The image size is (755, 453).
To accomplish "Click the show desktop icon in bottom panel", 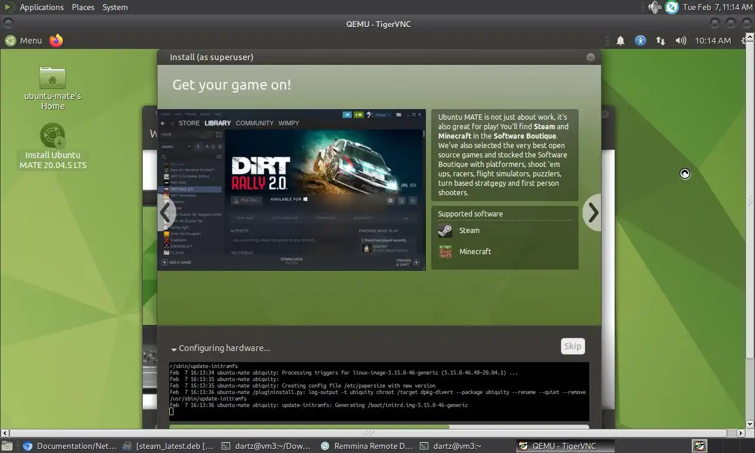I will click(7, 446).
